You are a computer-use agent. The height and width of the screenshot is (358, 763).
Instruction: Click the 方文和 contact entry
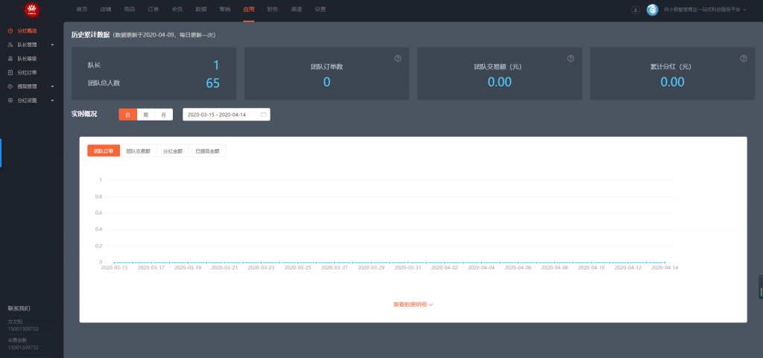pyautogui.click(x=15, y=322)
